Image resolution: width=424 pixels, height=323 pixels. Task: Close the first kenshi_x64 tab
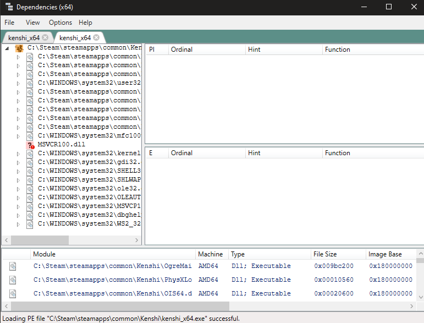click(46, 37)
